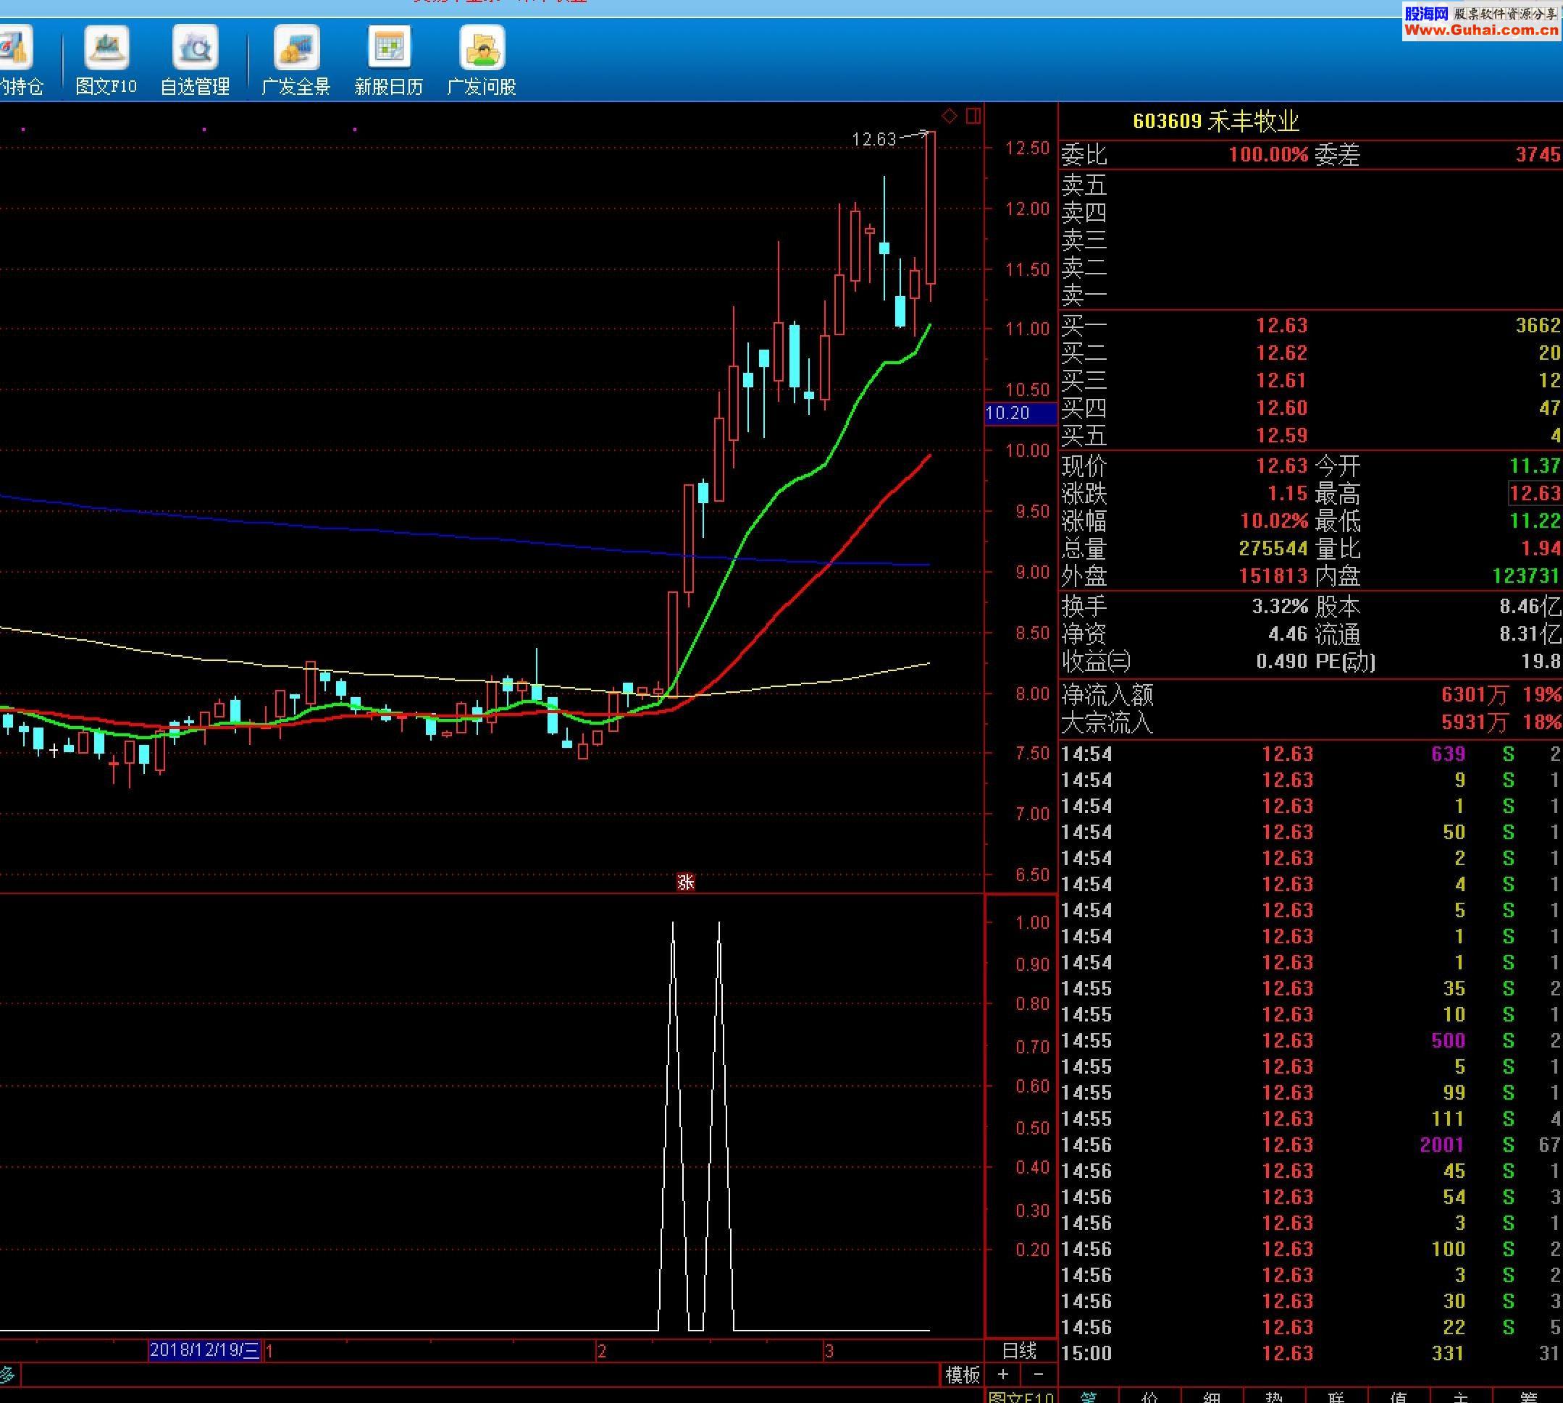The image size is (1563, 1403).
Task: Click the 量比 value 1.94
Action: click(x=1541, y=549)
